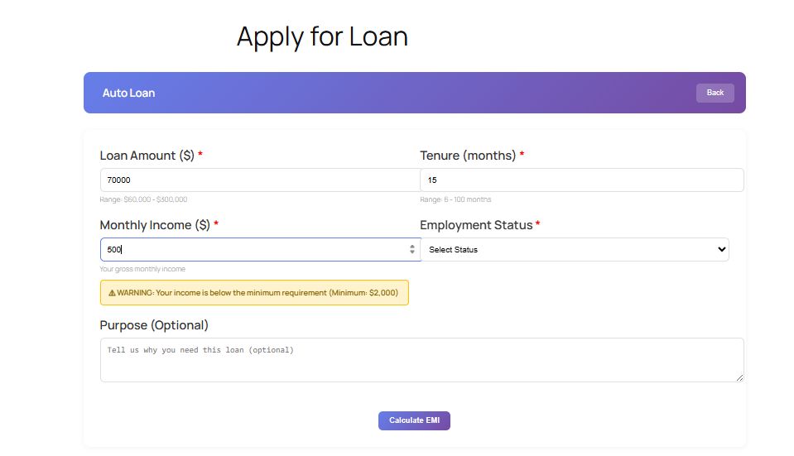Click into the Tenure months field

[x=581, y=180]
